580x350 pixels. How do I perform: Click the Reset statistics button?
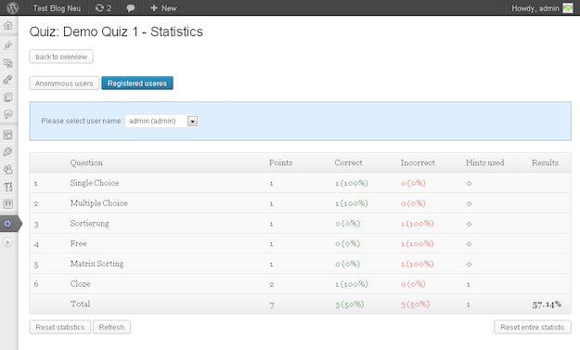click(60, 327)
